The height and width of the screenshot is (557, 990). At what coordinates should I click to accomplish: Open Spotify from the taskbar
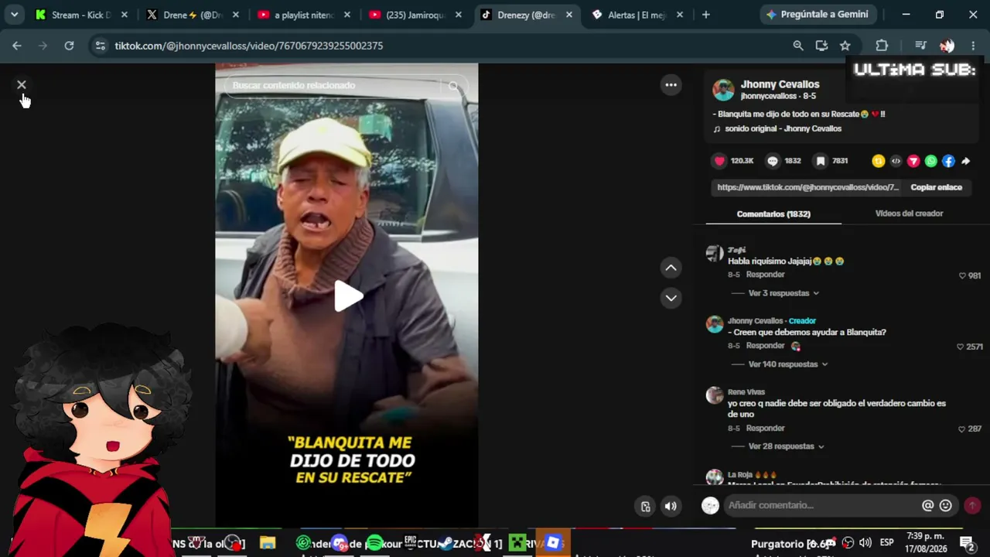pos(374,543)
